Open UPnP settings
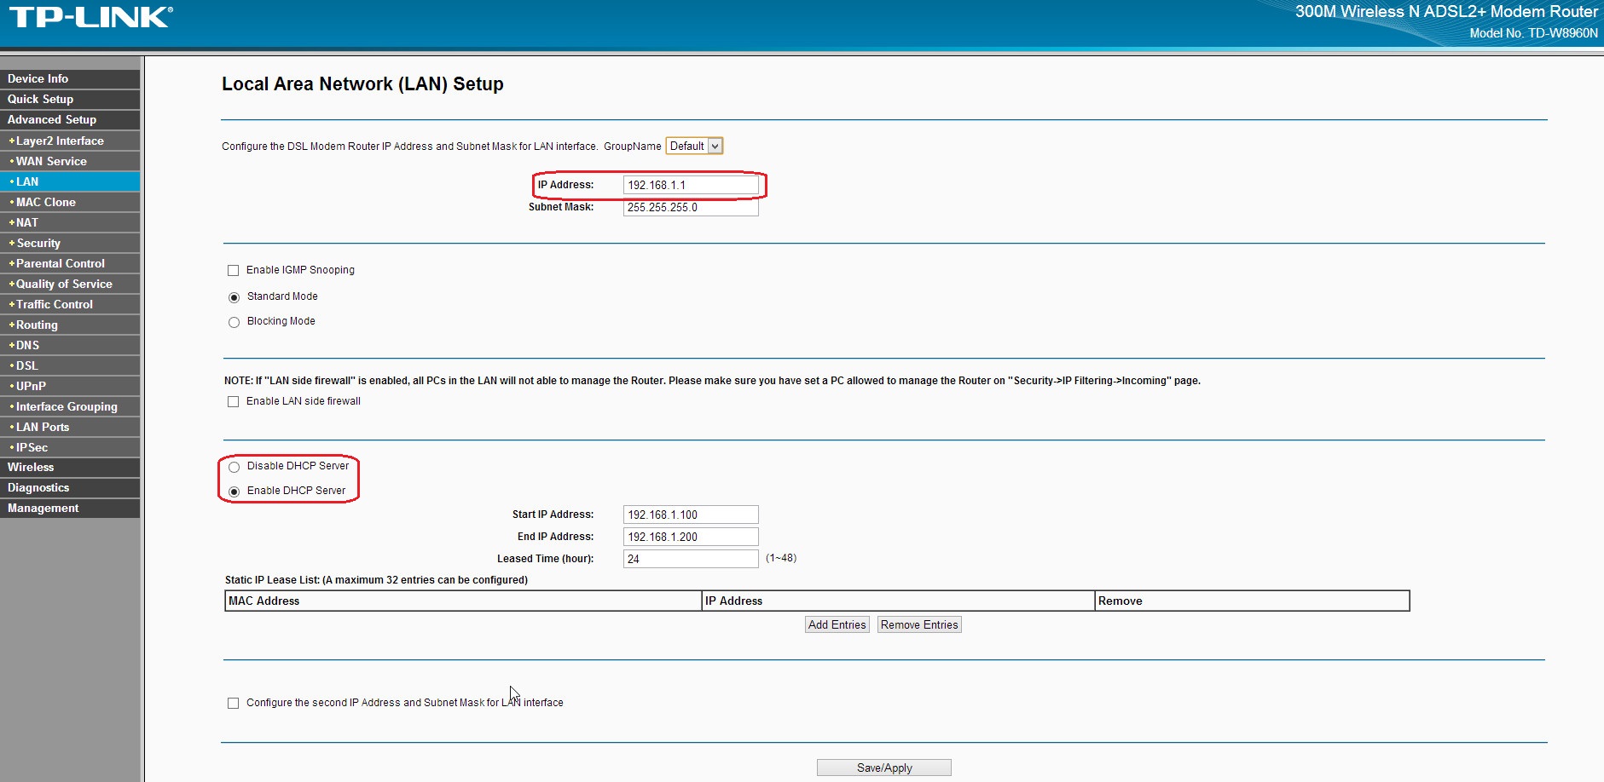The height and width of the screenshot is (782, 1604). tap(70, 386)
